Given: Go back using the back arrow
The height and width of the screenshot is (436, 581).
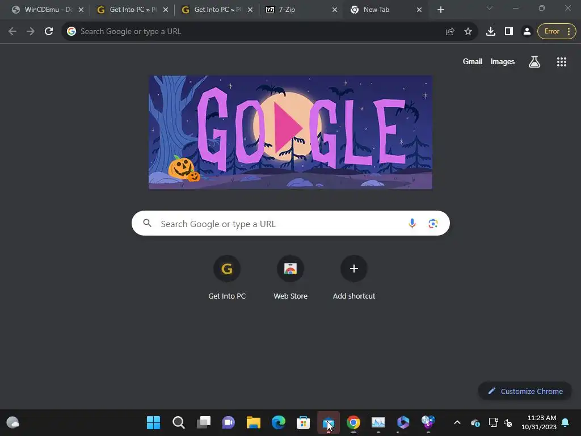Looking at the screenshot, I should [12, 32].
